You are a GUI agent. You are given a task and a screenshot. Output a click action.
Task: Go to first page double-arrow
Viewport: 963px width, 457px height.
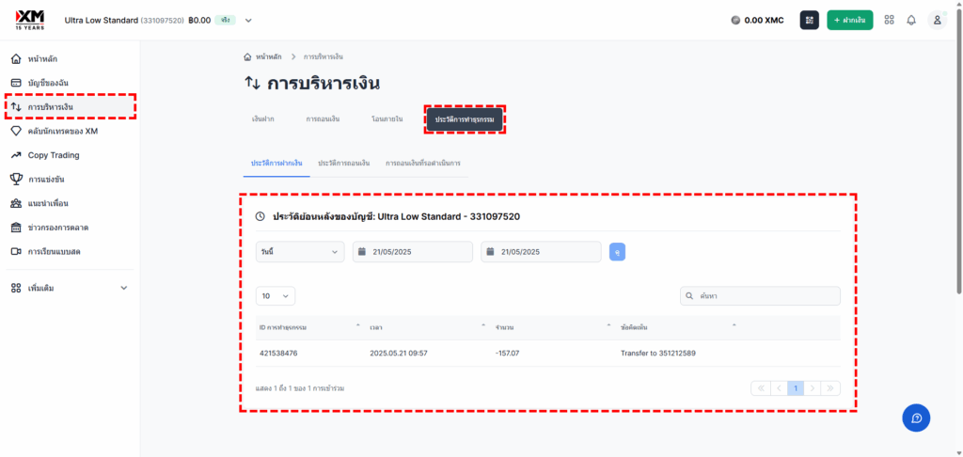[760, 388]
